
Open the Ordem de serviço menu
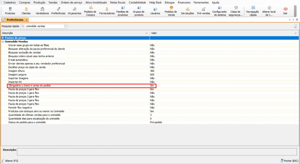click(72, 3)
